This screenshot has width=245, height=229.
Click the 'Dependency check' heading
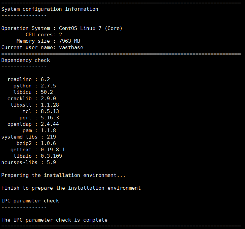26,61
